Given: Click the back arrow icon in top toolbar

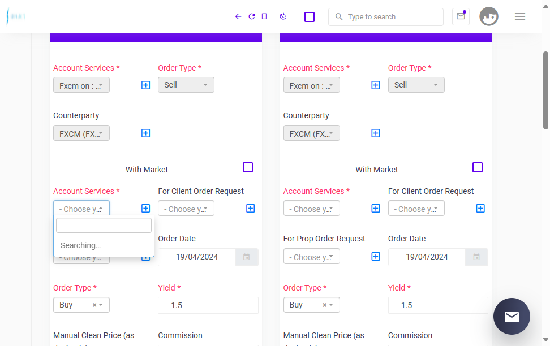Looking at the screenshot, I should tap(238, 16).
